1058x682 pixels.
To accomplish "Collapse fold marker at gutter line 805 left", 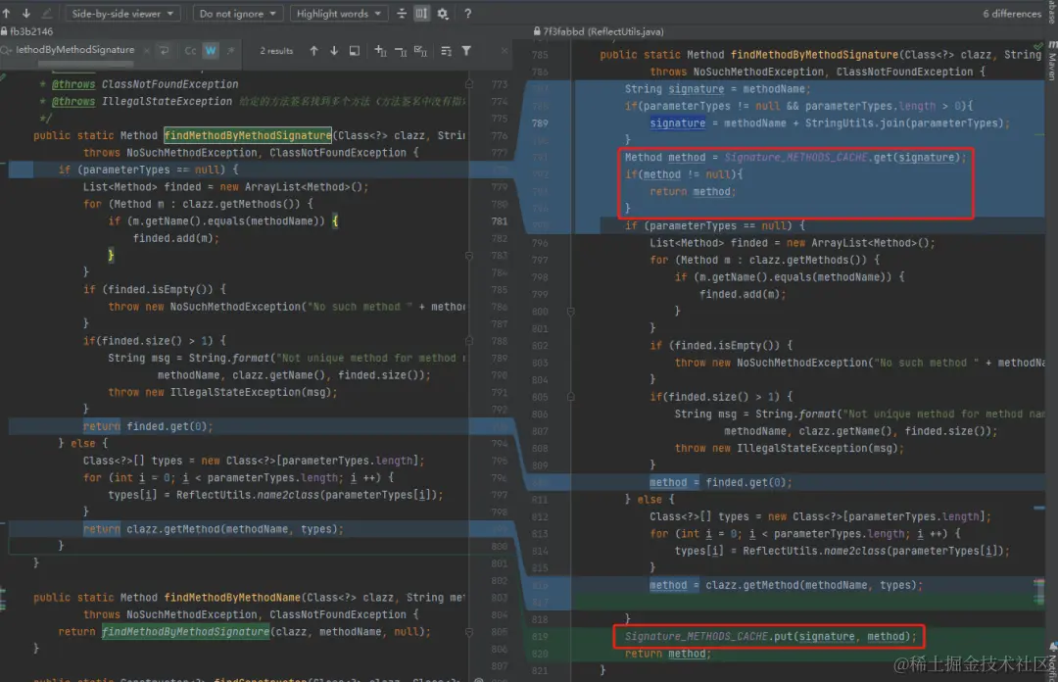I will pos(469,632).
